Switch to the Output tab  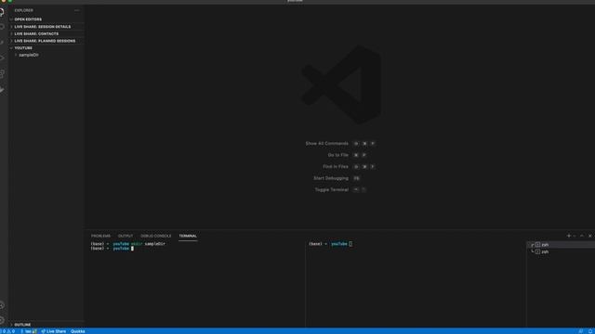[126, 236]
